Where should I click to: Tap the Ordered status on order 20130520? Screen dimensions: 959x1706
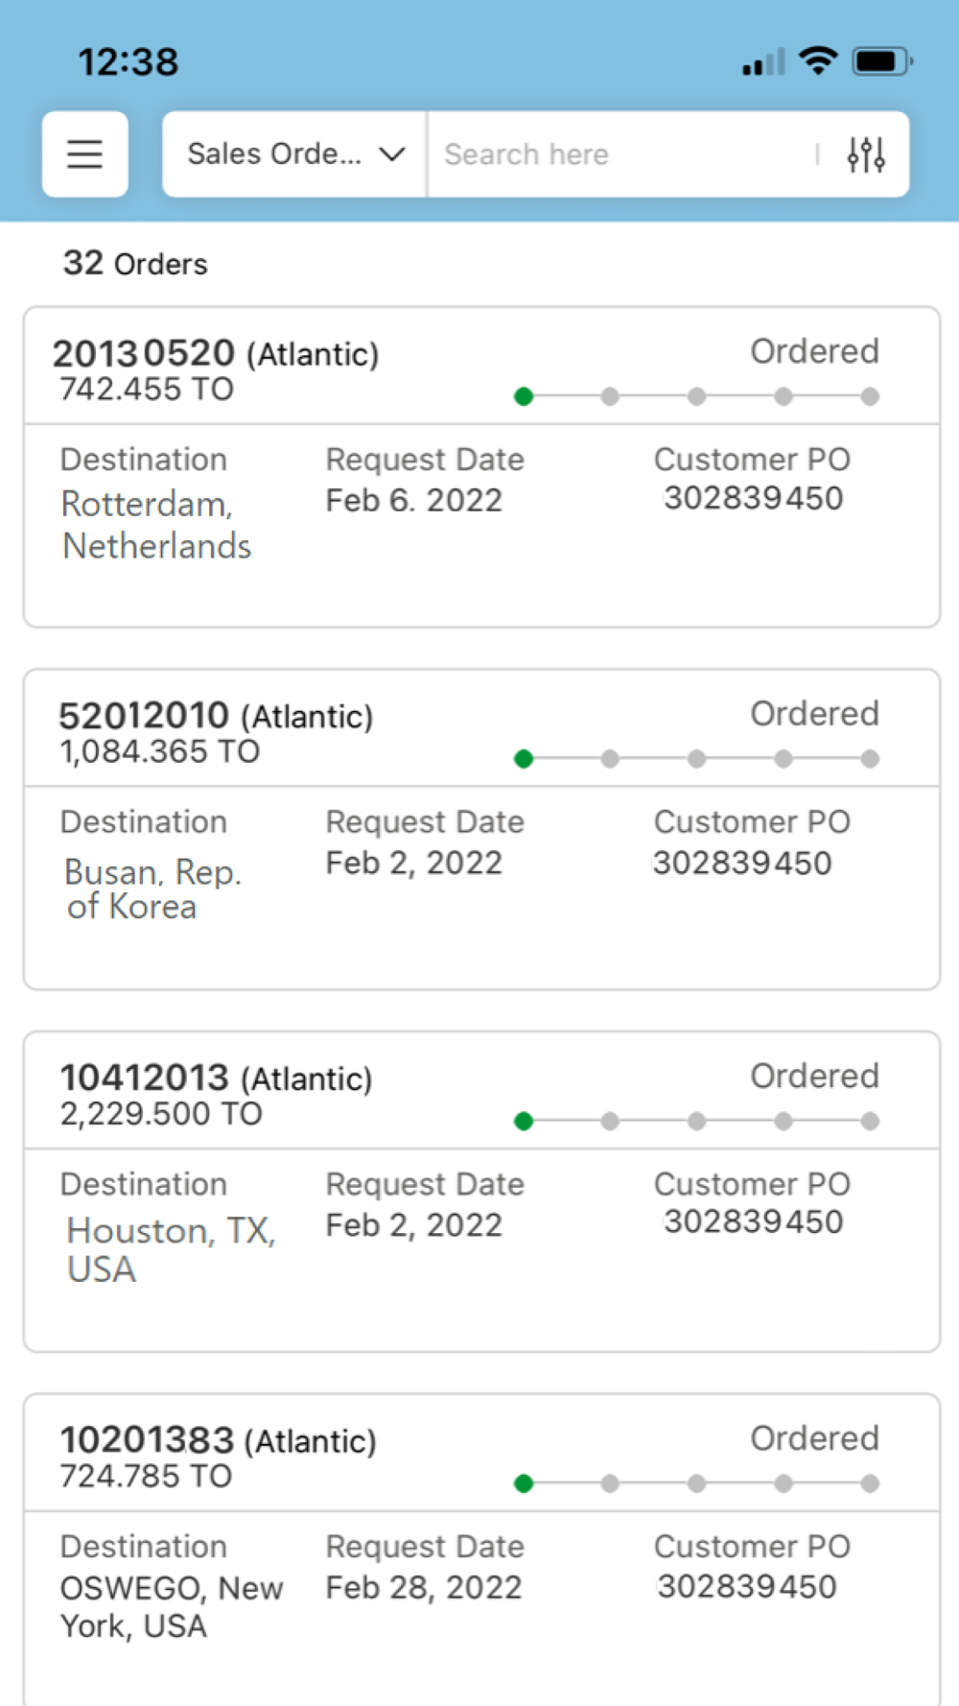(814, 351)
